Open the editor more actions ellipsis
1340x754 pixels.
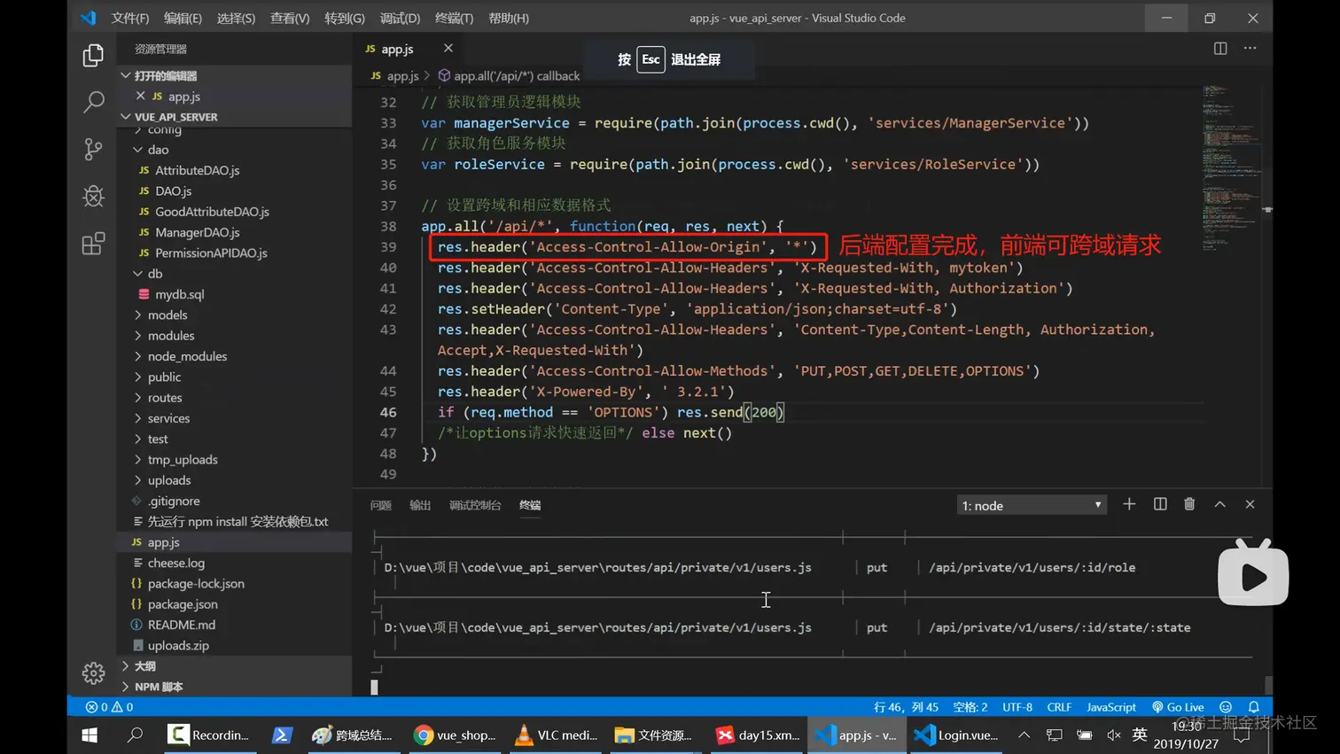(1250, 48)
